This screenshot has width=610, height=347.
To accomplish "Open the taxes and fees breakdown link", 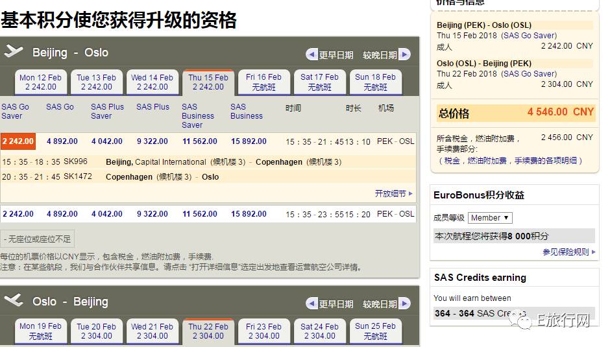I will pos(511,161).
